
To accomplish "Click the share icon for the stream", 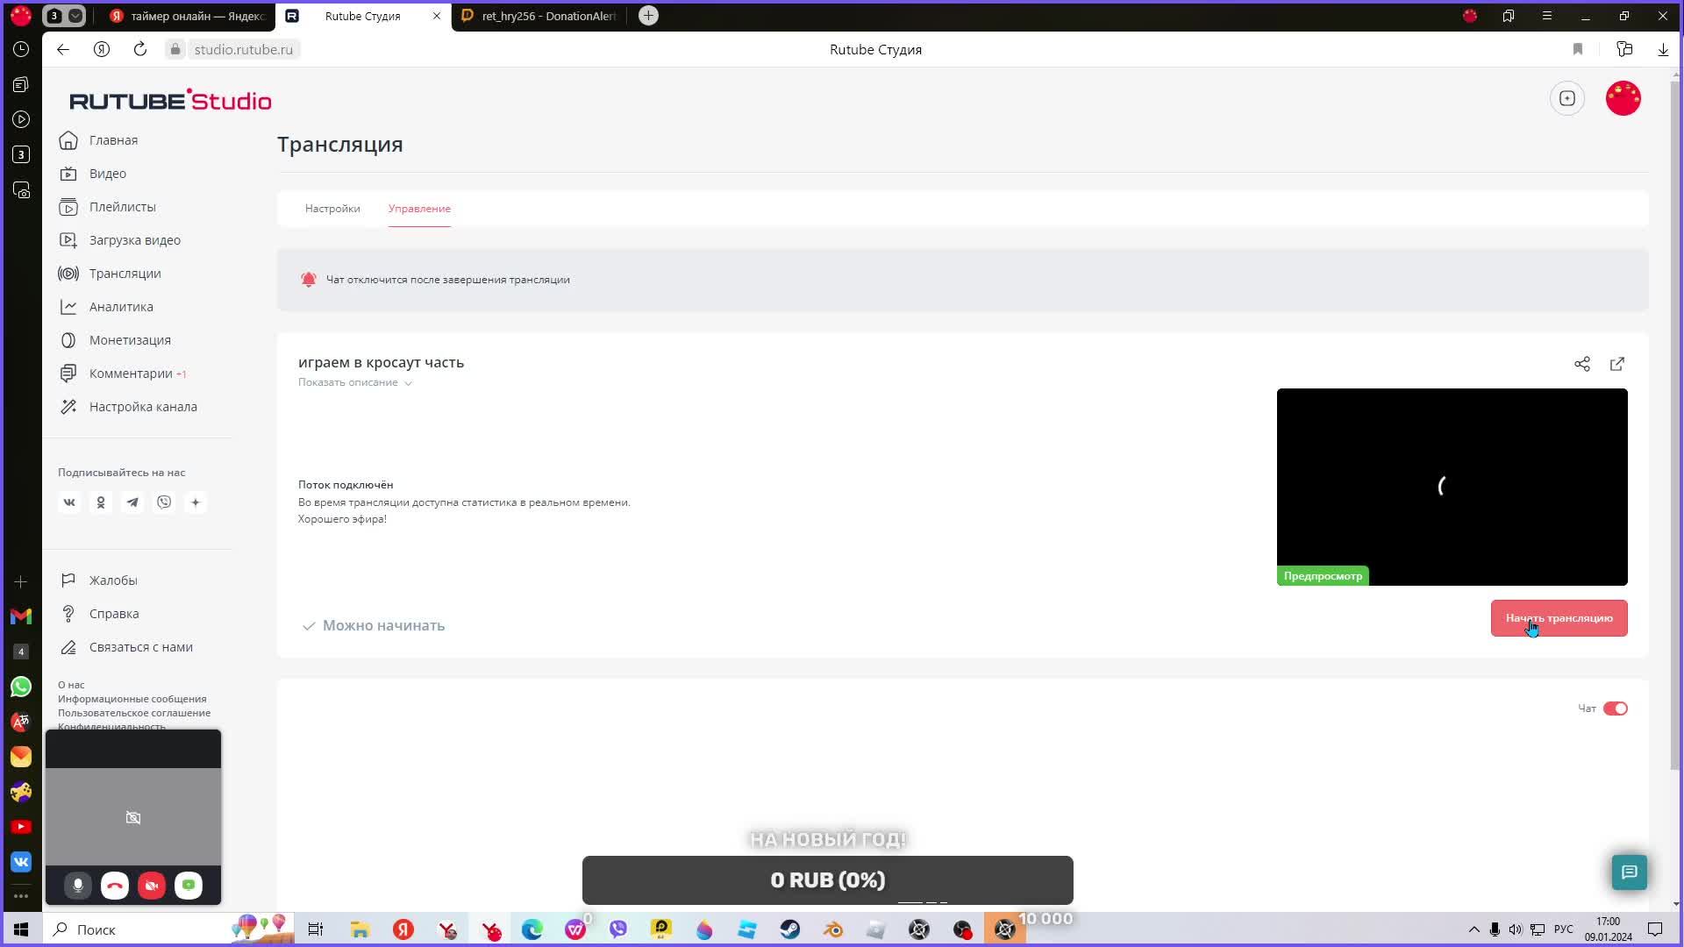I will coord(1581,364).
